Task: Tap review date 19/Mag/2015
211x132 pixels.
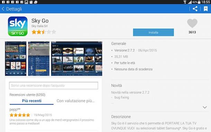Action: [x=43, y=115]
